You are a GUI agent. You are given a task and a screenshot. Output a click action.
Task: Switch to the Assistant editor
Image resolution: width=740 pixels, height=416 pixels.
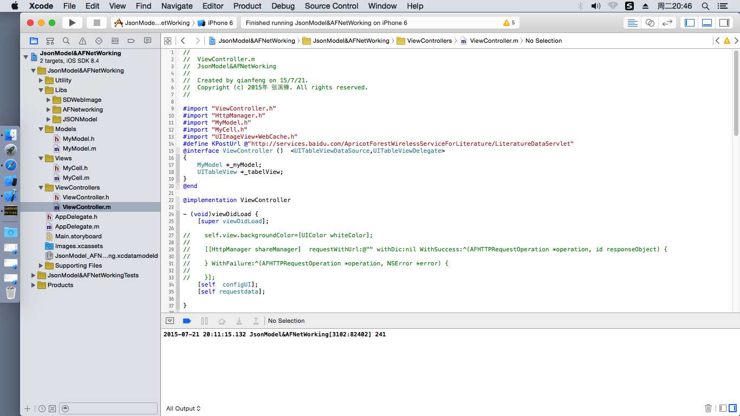tap(650, 23)
